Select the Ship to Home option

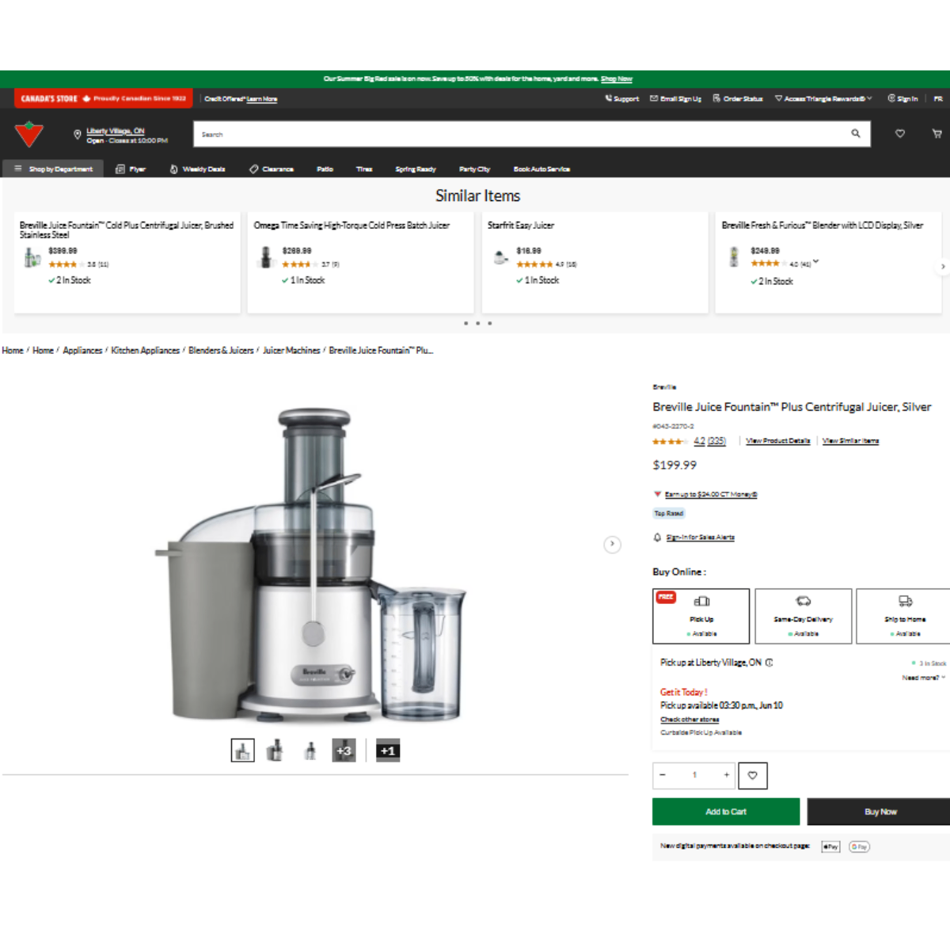tap(904, 616)
